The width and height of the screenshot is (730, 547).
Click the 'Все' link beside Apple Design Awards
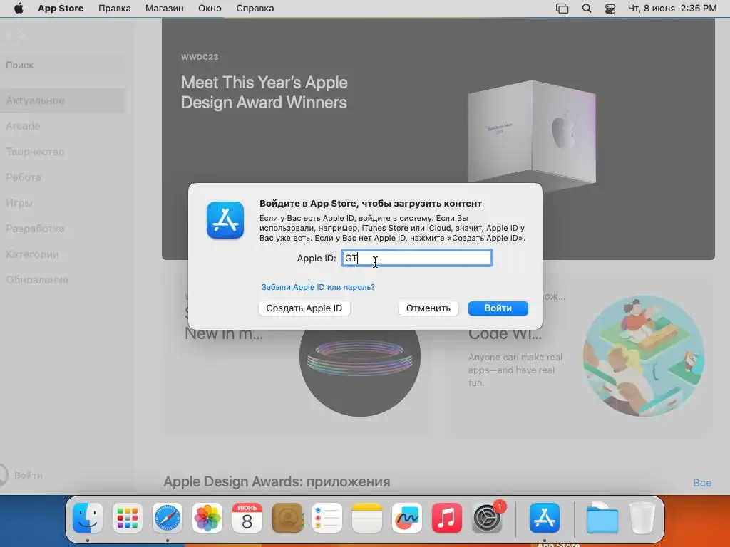[x=702, y=483]
